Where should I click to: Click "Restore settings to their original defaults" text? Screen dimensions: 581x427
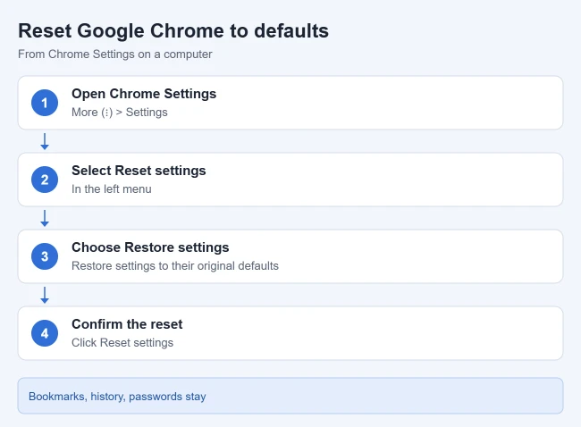[175, 266]
